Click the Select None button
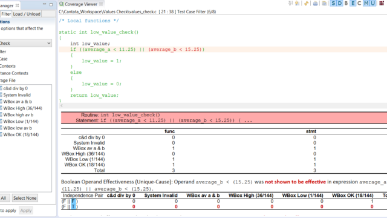387x218 pixels. [x=25, y=198]
